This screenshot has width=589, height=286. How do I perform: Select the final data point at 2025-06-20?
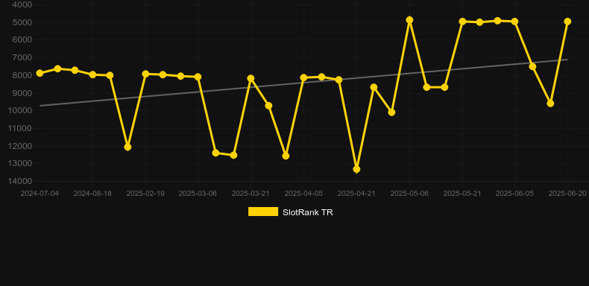(x=567, y=22)
